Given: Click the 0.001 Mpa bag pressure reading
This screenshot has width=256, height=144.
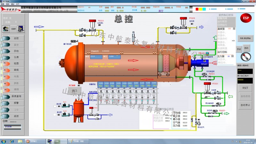Looking at the screenshot, I should (130, 84).
